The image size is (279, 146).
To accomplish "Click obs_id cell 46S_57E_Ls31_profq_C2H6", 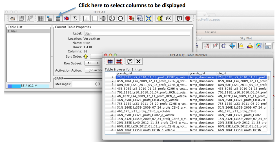I will coord(242,111).
